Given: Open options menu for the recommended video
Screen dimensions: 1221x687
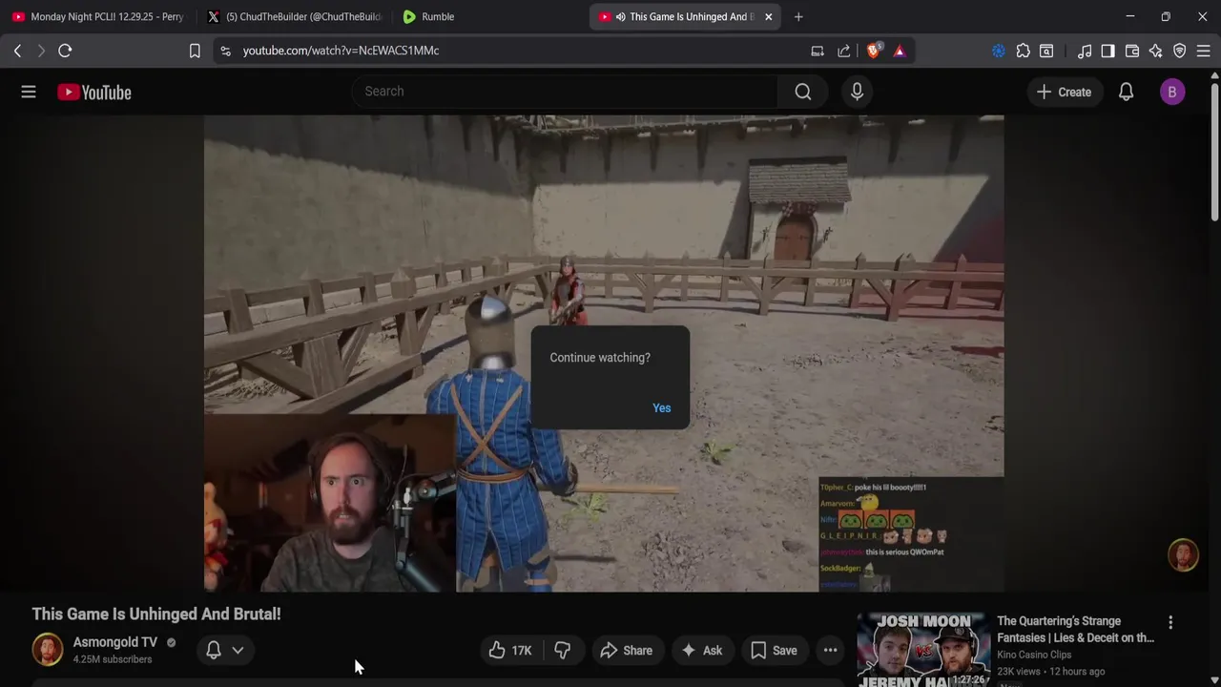Looking at the screenshot, I should (1170, 622).
